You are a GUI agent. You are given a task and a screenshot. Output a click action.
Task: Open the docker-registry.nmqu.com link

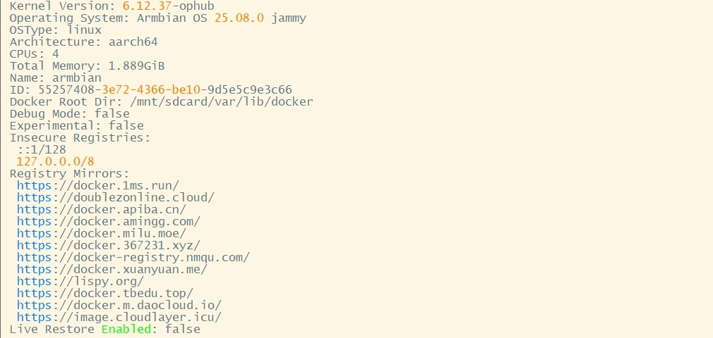coord(133,257)
